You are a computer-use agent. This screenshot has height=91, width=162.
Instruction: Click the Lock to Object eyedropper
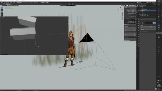point(135,20)
